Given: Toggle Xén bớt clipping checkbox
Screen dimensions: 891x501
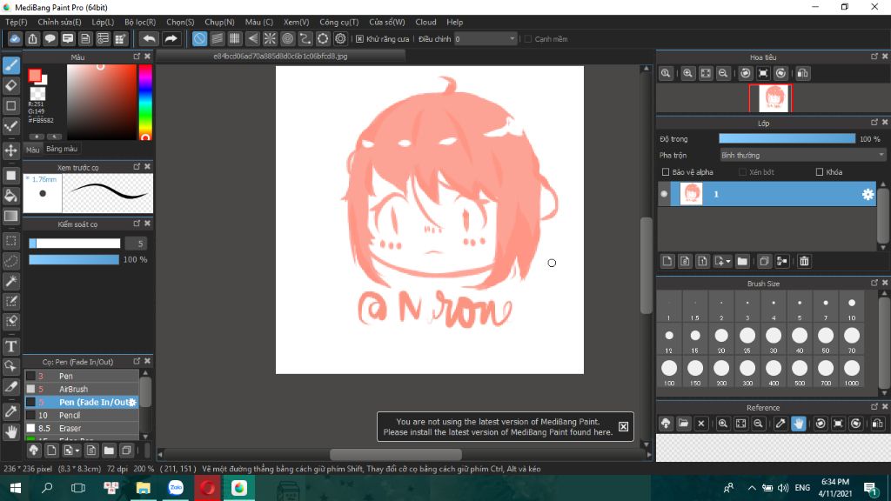Looking at the screenshot, I should 742,172.
